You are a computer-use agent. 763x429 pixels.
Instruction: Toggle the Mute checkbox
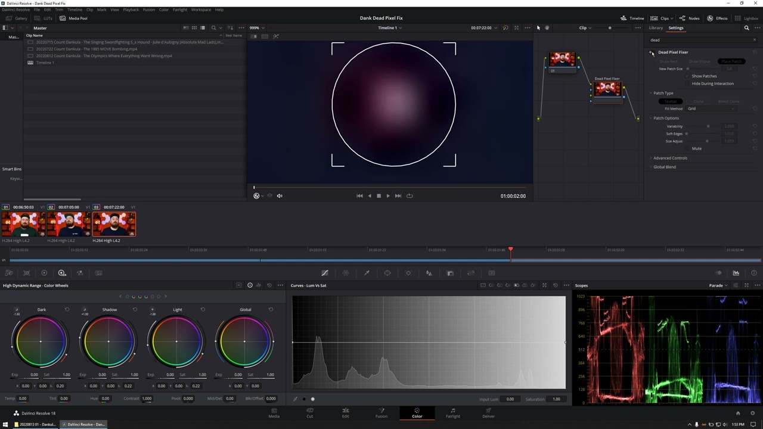(687, 148)
